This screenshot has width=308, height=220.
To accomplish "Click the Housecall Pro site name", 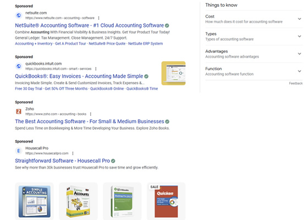I will pos(37,148).
